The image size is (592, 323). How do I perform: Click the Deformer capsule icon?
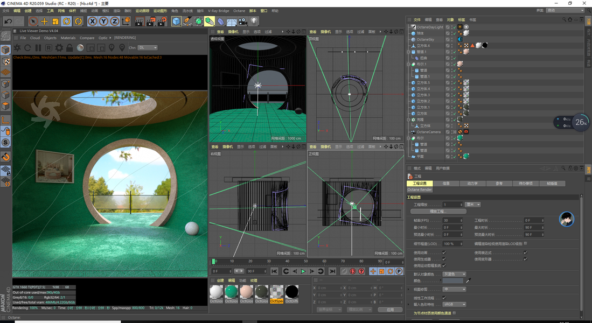pyautogui.click(x=220, y=21)
